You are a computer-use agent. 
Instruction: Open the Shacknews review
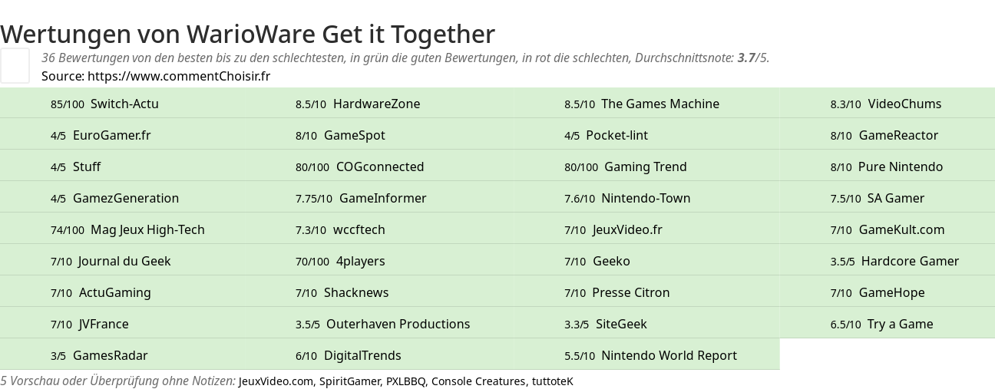342,292
